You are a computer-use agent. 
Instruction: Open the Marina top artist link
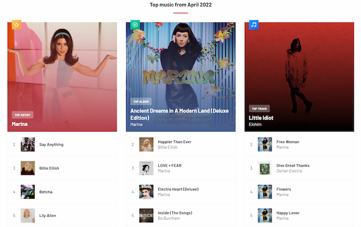19,124
